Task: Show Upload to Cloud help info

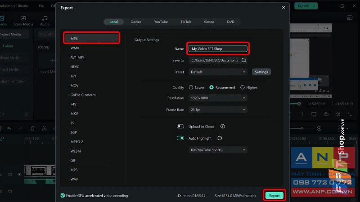Action: (222, 127)
